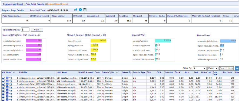
Task: Click 'Slowest DNS (Total DNS LookUp = 6)' heading
Action: pos(21,35)
